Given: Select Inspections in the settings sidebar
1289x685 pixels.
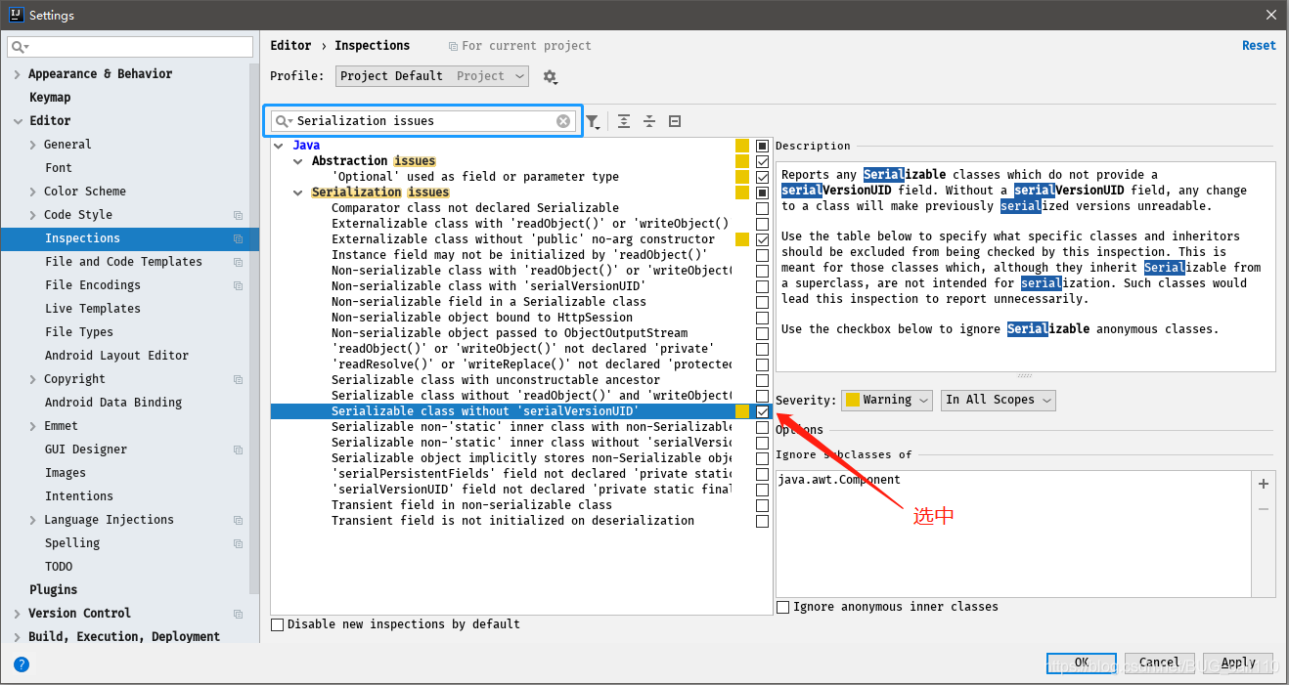Looking at the screenshot, I should [82, 237].
